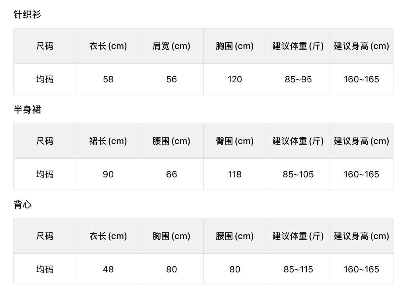Click the 腰围 value 66 cell
Viewport: 407px width, 285px height.
(x=171, y=174)
